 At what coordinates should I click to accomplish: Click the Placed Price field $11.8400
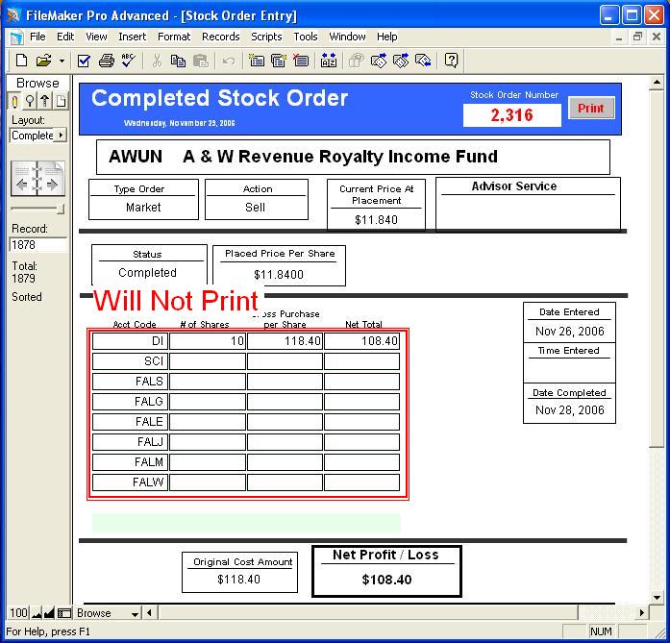click(279, 274)
